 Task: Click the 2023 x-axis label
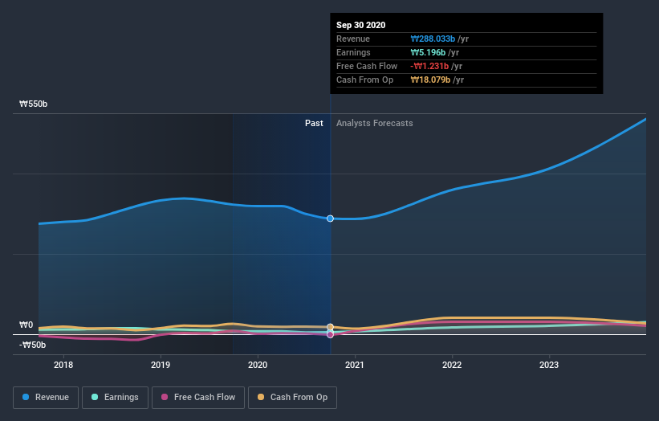[549, 365]
